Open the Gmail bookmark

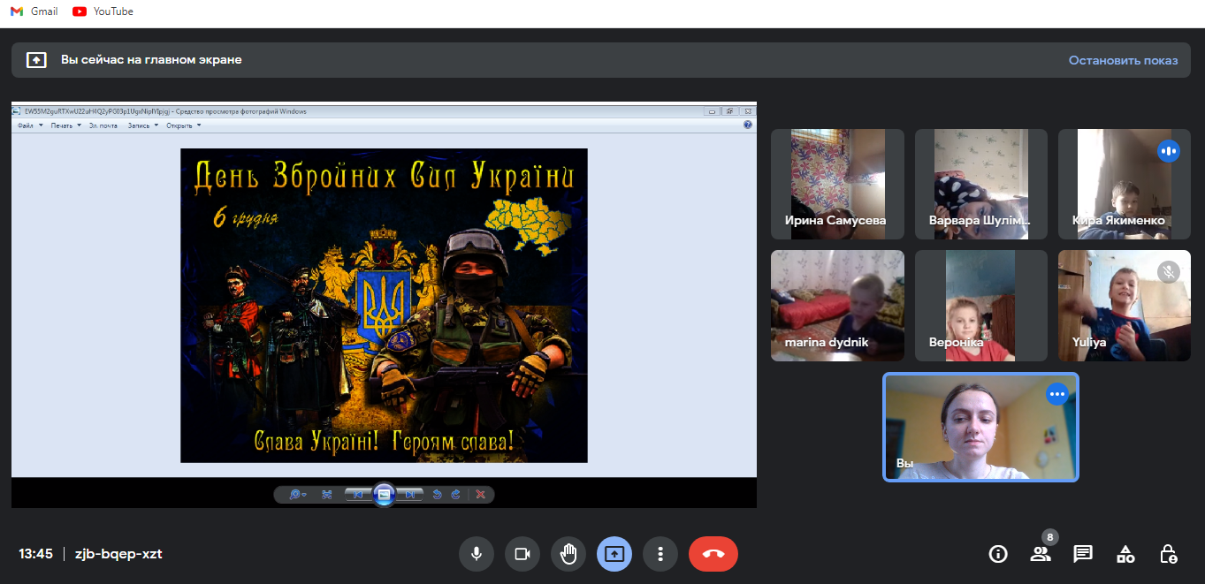point(34,11)
